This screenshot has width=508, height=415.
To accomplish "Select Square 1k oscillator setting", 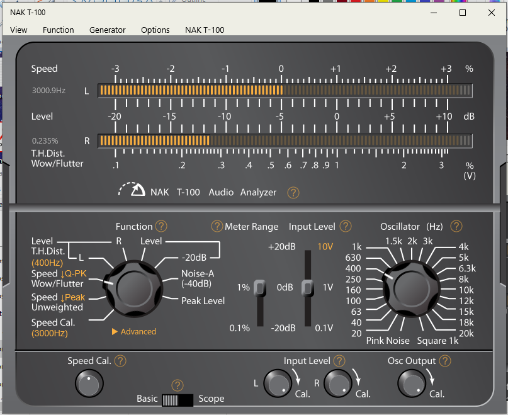I will pyautogui.click(x=437, y=341).
